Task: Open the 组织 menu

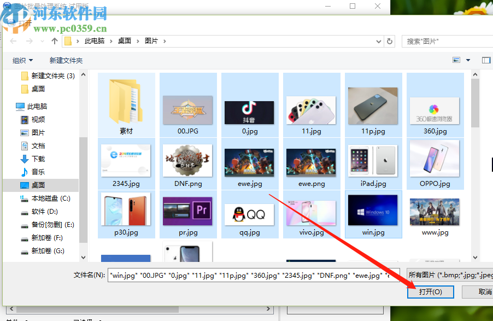Action: coord(22,60)
